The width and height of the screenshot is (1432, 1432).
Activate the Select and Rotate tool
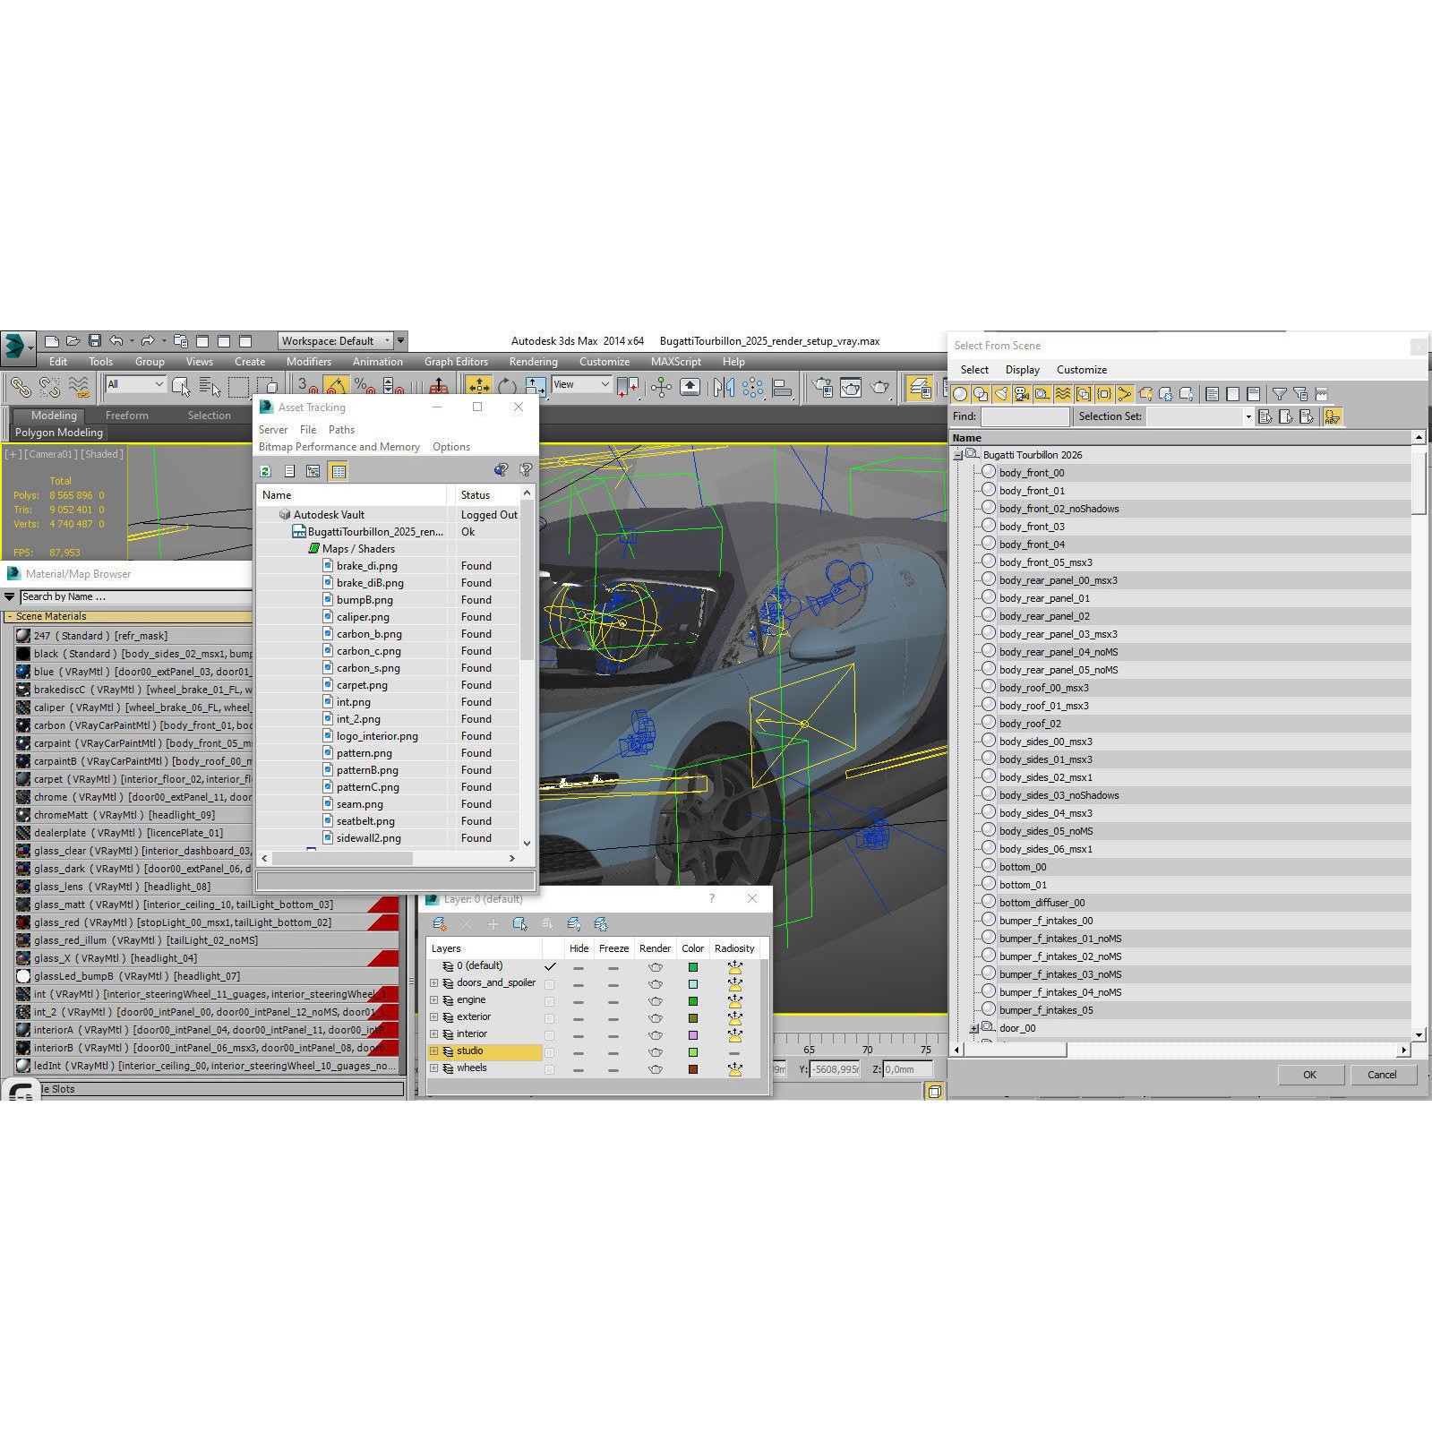click(x=507, y=387)
